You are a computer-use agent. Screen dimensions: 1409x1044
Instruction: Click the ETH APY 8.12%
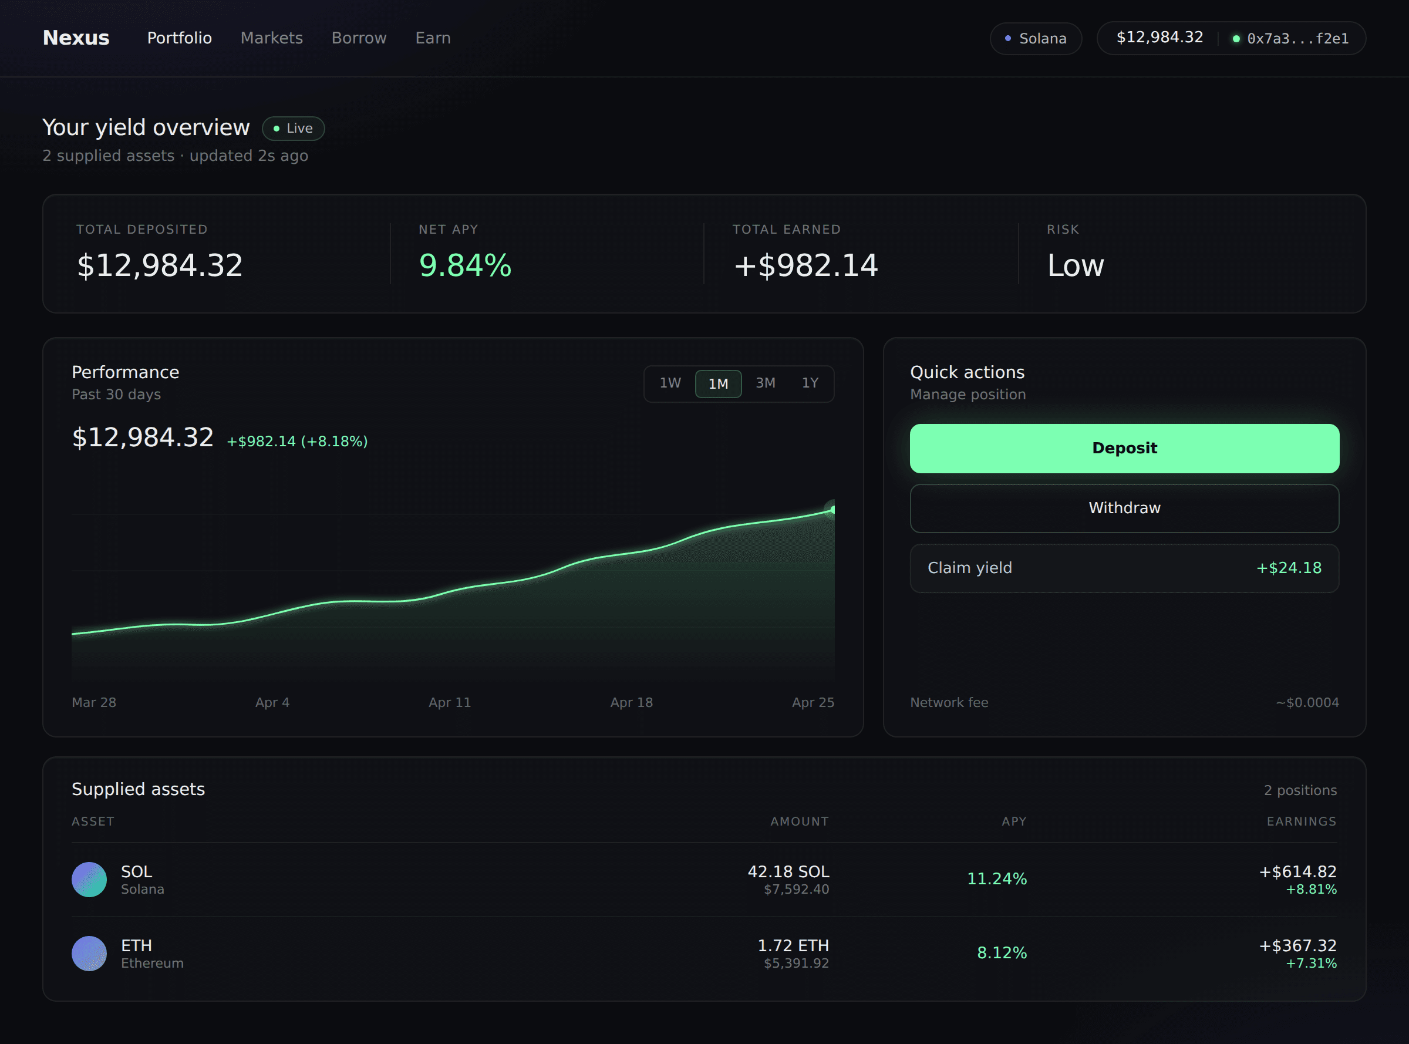tap(1002, 952)
